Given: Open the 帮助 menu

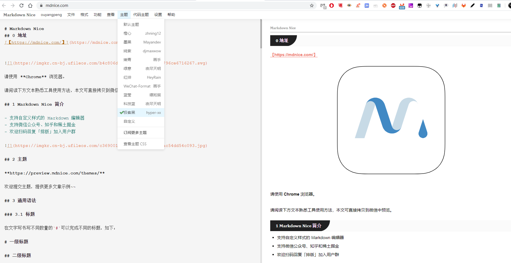Looking at the screenshot, I should pyautogui.click(x=171, y=15).
